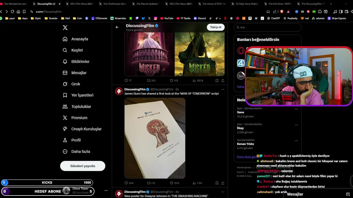This screenshot has width=353, height=198.
Task: Open the Discord bookmark
Action: coord(200,18)
